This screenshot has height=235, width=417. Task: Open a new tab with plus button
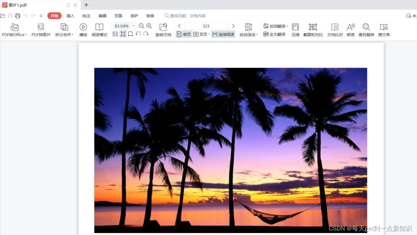pos(86,5)
